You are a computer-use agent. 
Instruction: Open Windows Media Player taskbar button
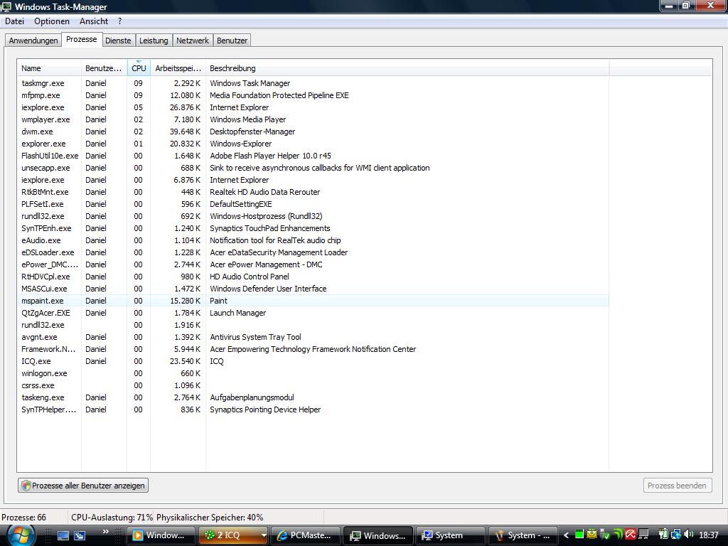pyautogui.click(x=161, y=535)
